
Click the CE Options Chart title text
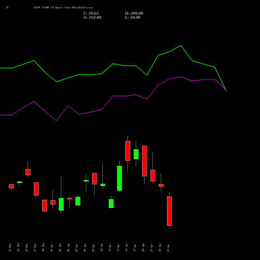pyautogui.click(x=63, y=8)
